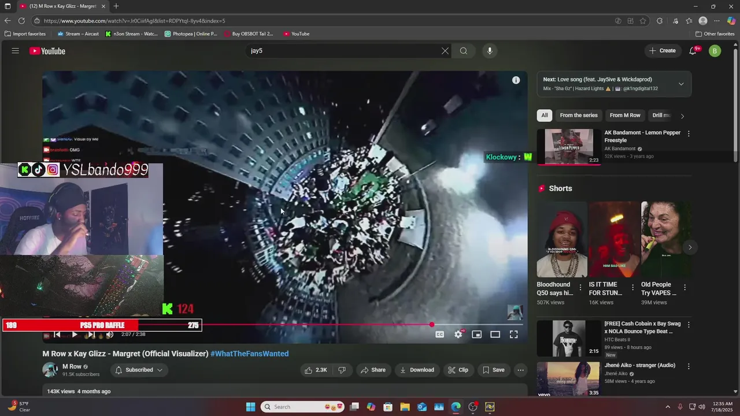Visit the M Row channel name
The width and height of the screenshot is (740, 416).
(x=72, y=366)
